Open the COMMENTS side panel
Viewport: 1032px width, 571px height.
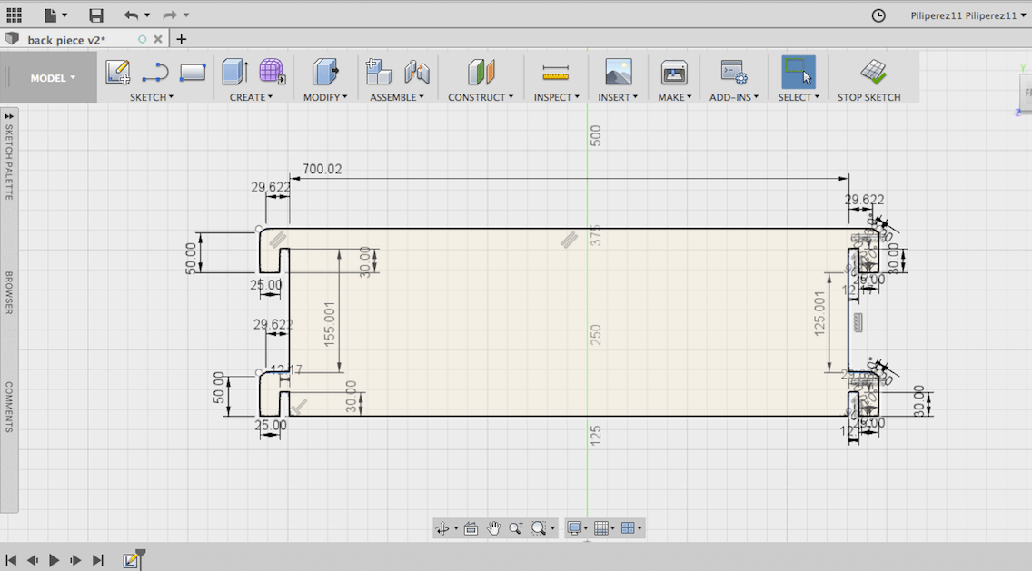click(9, 407)
